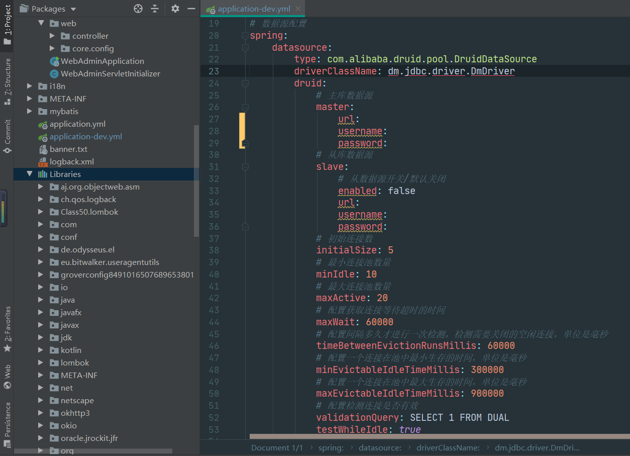Viewport: 630px width, 456px height.
Task: Click the crosshair icon to locate opened file
Action: coord(138,9)
